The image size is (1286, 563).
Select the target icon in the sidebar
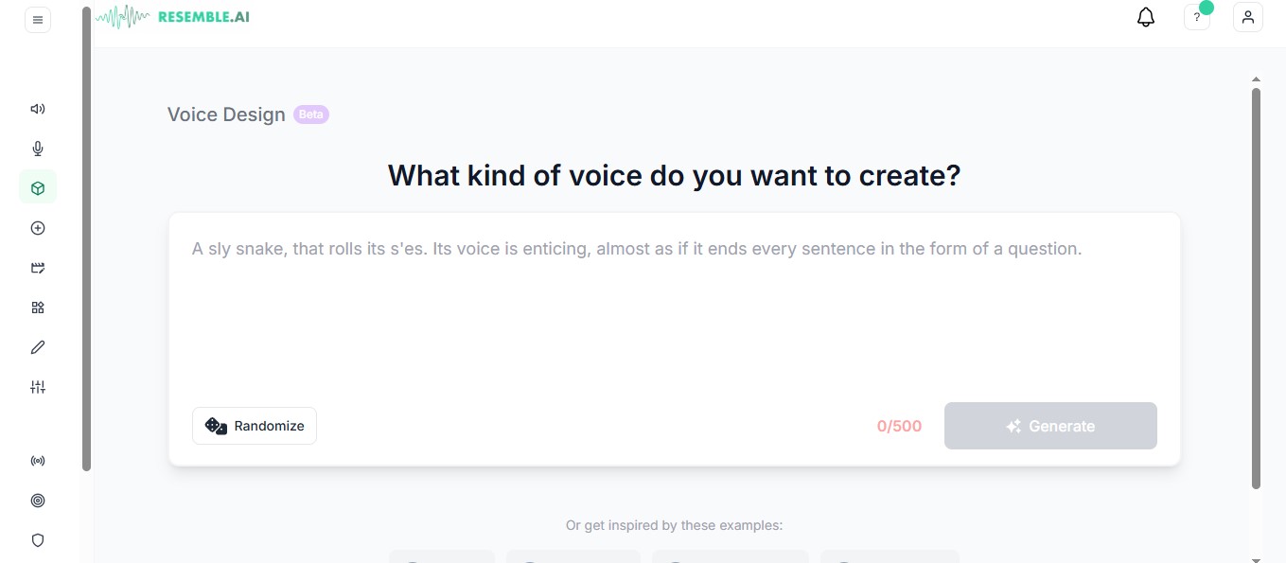(x=38, y=501)
